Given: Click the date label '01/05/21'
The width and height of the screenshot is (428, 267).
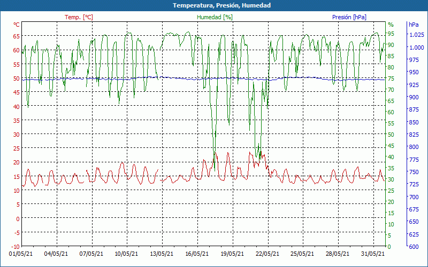Looking at the screenshot, I should point(21,254).
